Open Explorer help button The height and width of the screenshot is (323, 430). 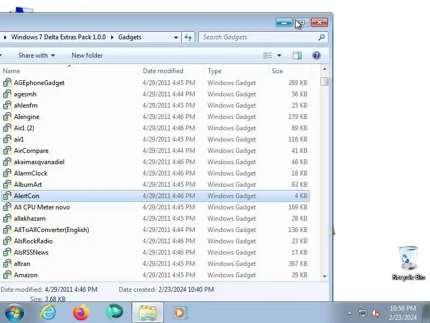coord(317,55)
